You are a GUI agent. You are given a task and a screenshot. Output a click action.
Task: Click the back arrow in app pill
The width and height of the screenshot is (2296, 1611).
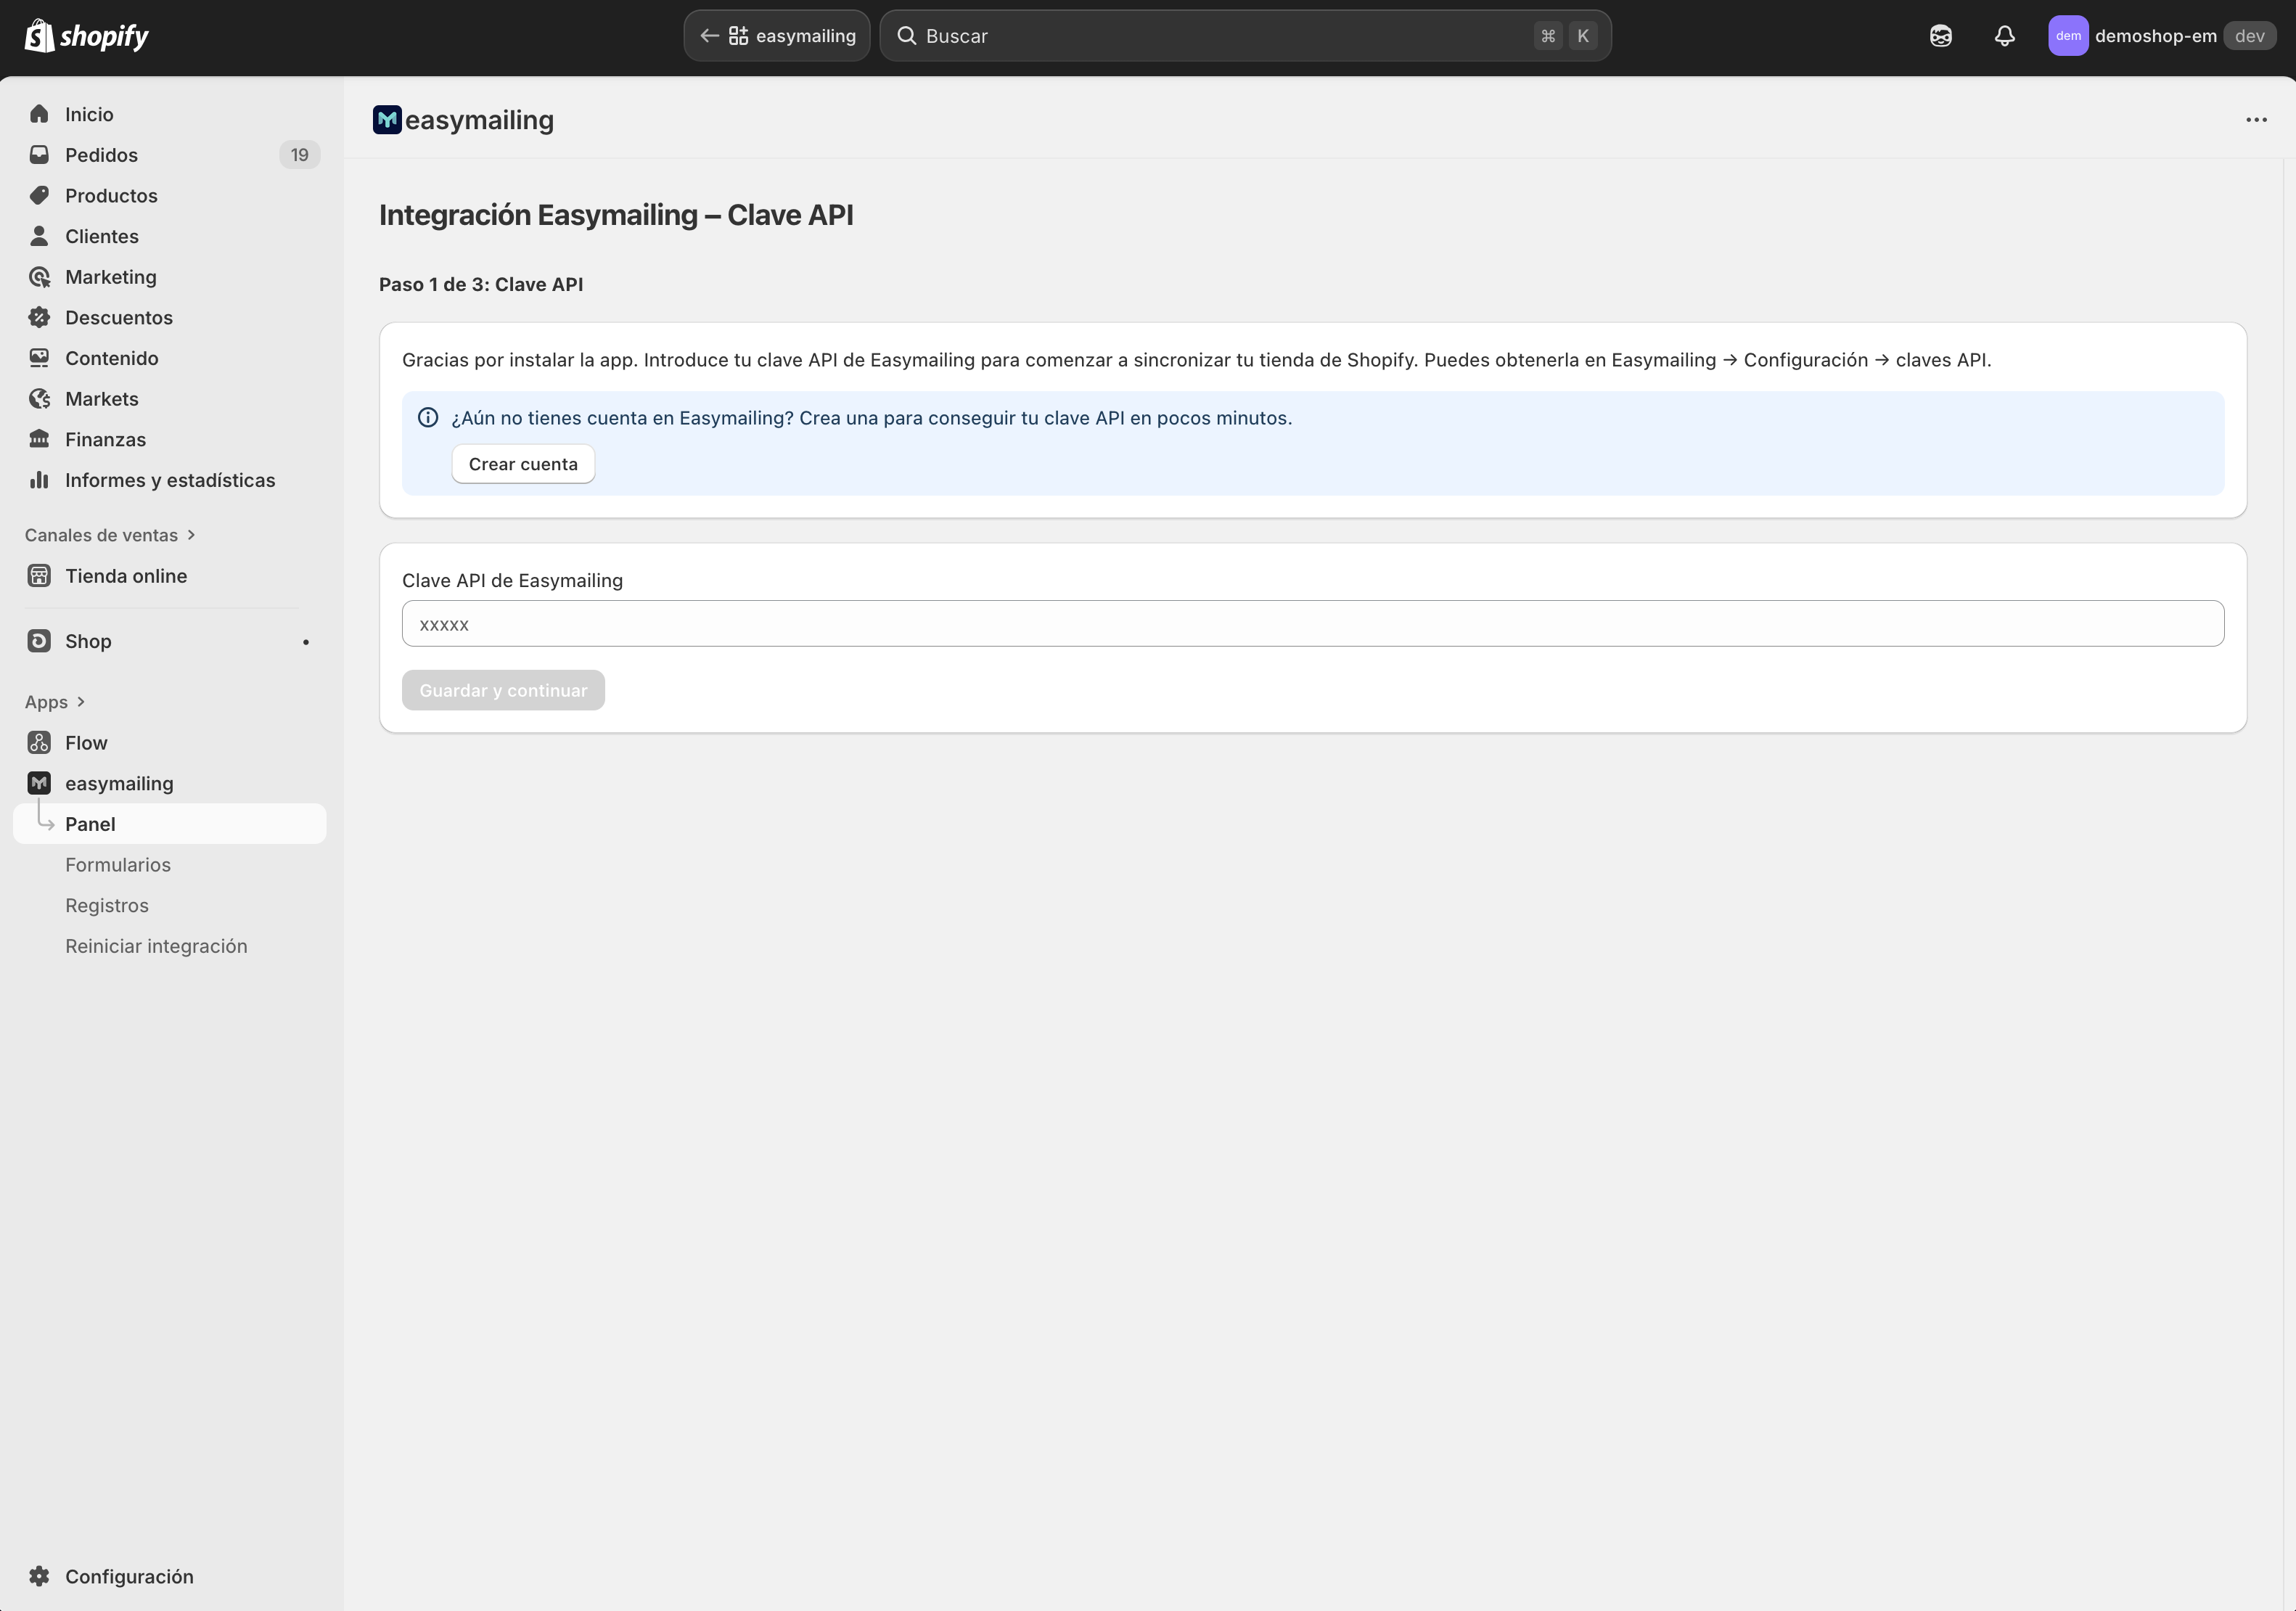point(709,36)
